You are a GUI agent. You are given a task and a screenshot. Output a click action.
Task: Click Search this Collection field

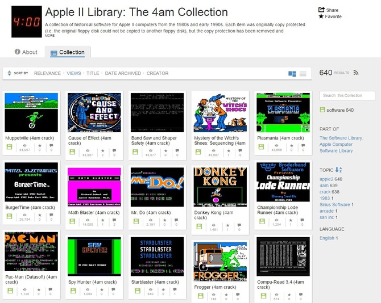(x=347, y=95)
